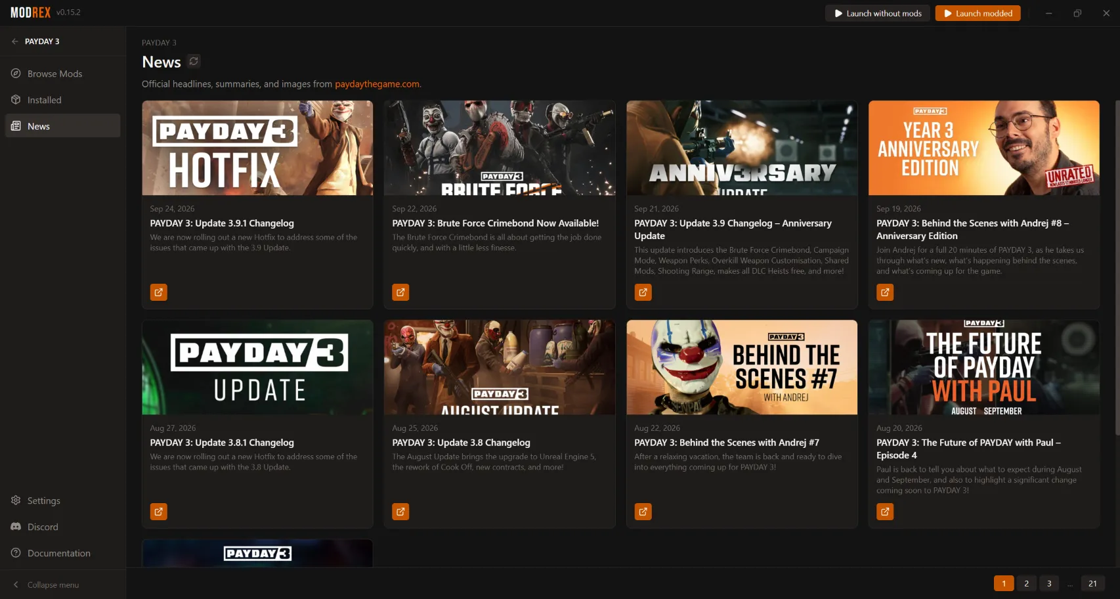Screen dimensions: 1120x599
Task: Click the Future of PAYDAY with Paul thumbnail
Action: click(x=984, y=367)
